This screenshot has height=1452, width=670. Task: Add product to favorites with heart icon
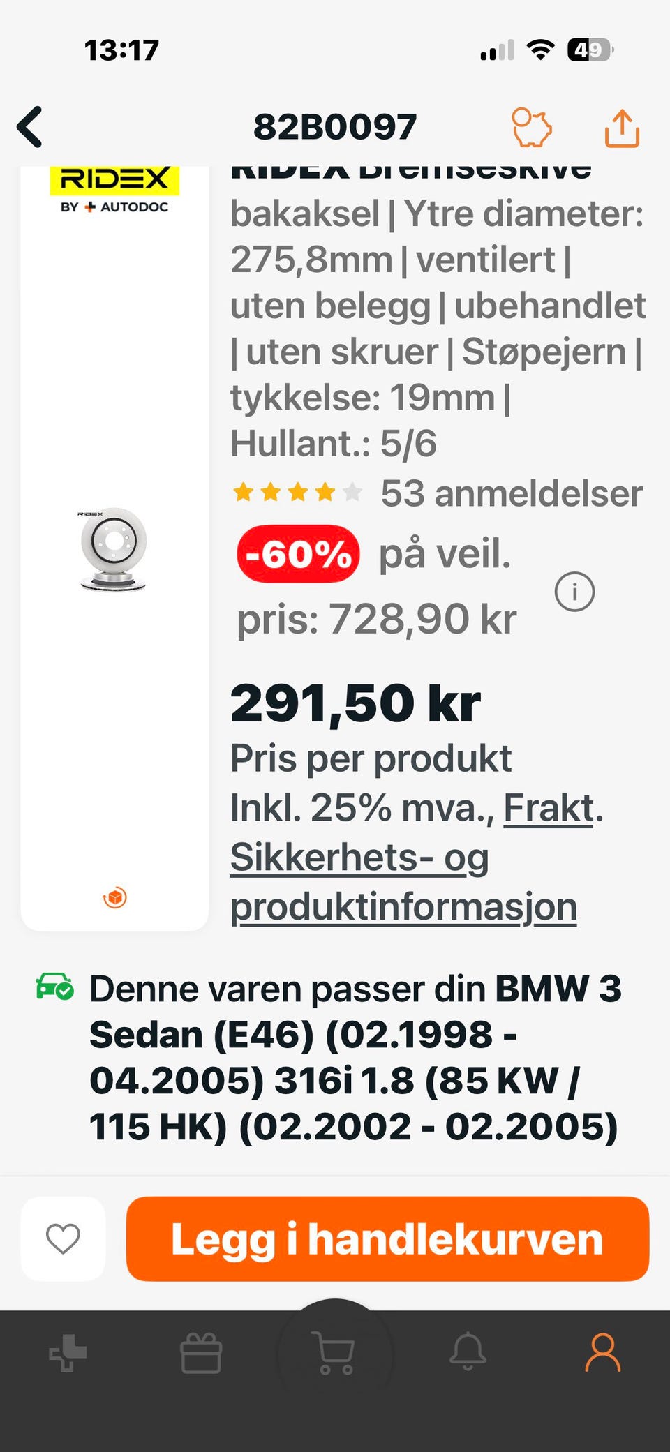point(63,1238)
